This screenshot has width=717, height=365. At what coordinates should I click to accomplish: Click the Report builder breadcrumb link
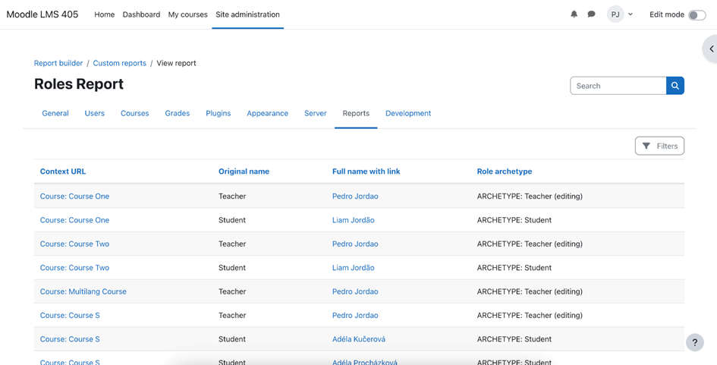click(x=58, y=63)
